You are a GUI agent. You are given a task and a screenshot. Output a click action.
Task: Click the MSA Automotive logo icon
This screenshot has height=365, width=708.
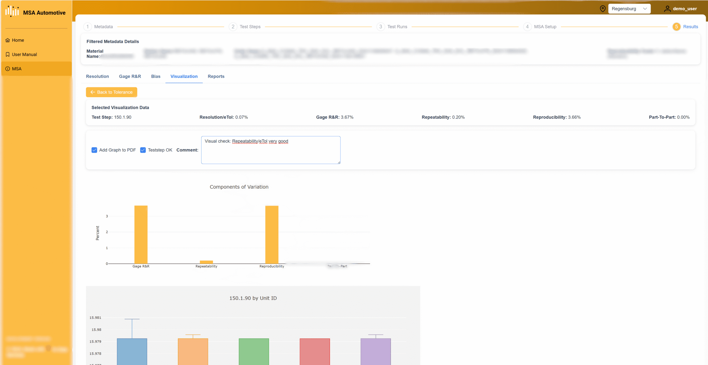click(x=12, y=11)
